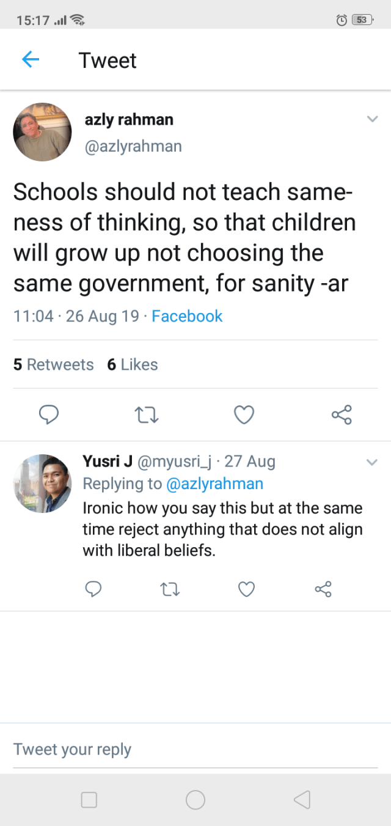Tap the Tweet your reply field
Screen dimensions: 391x826
click(x=195, y=750)
